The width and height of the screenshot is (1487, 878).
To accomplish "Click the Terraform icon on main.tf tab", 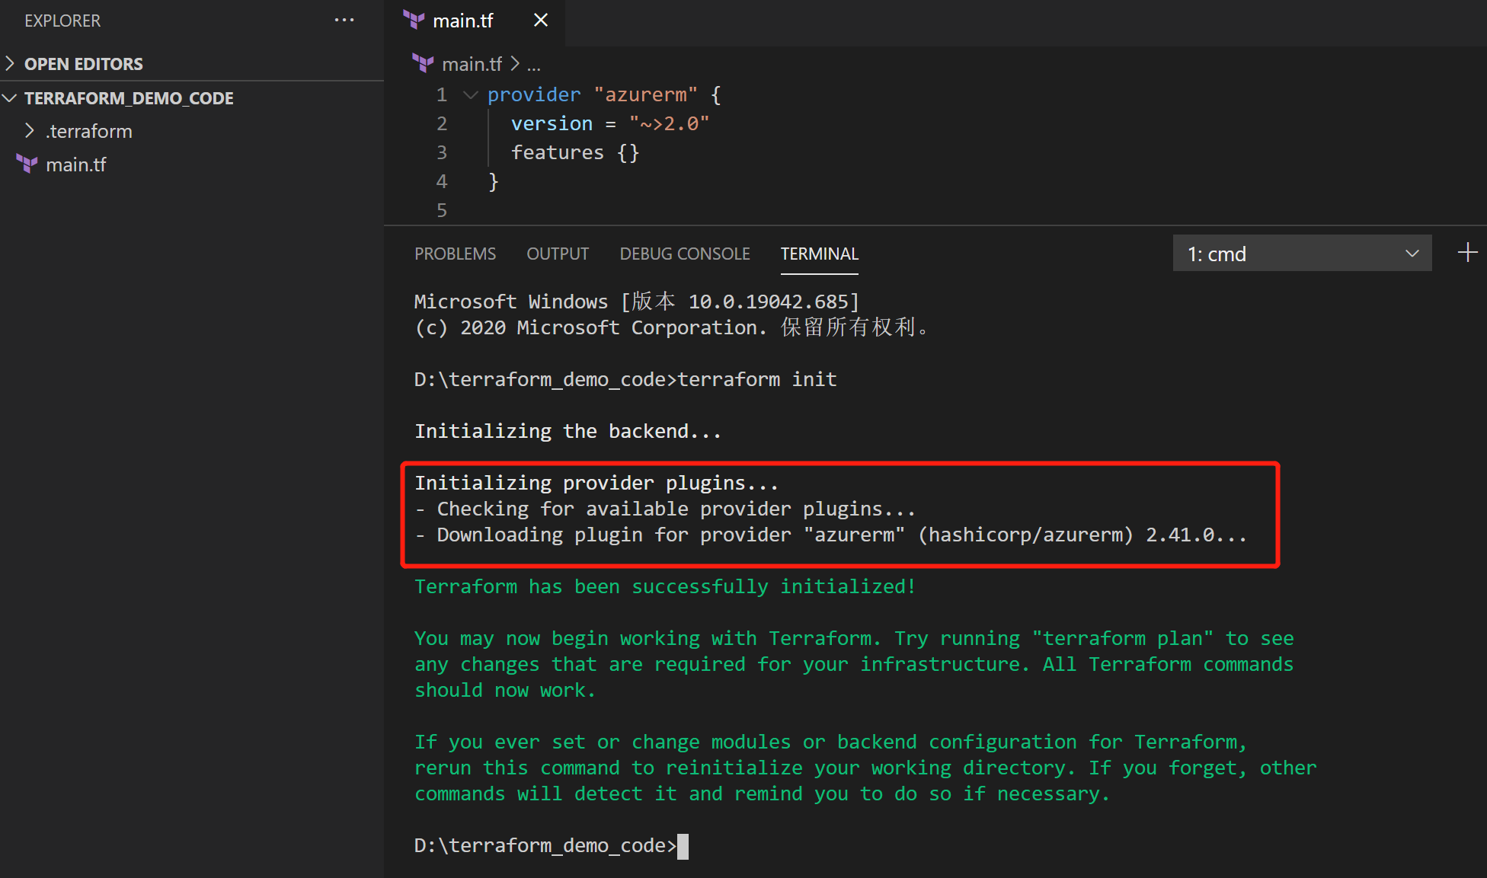I will click(x=414, y=21).
